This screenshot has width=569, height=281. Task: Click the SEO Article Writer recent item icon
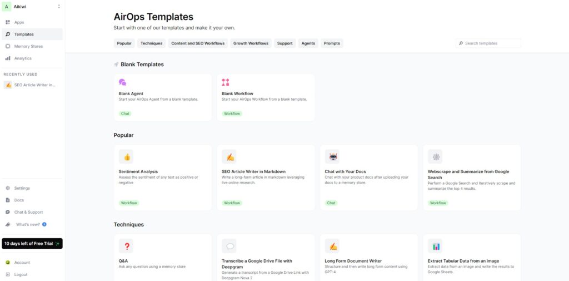point(8,85)
